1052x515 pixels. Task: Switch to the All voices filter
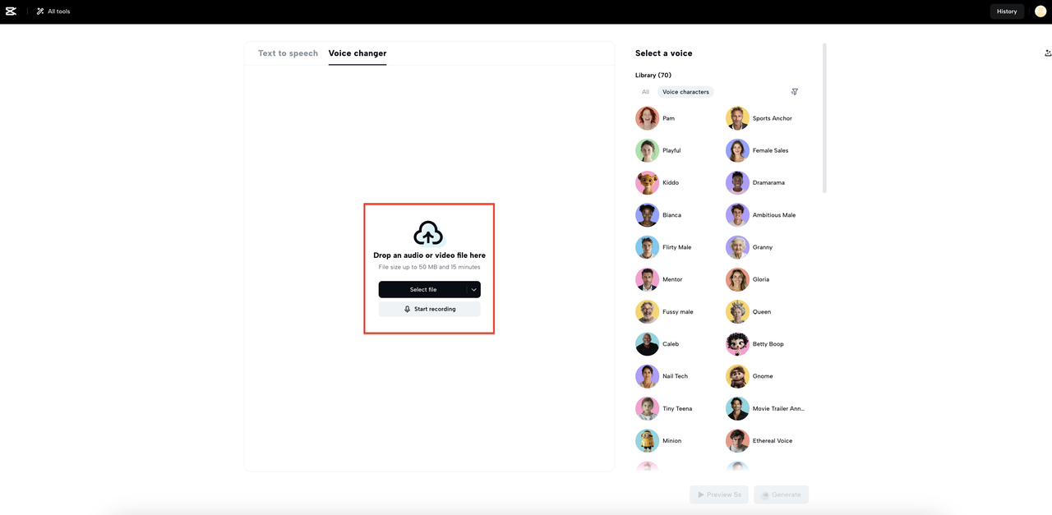coord(645,92)
